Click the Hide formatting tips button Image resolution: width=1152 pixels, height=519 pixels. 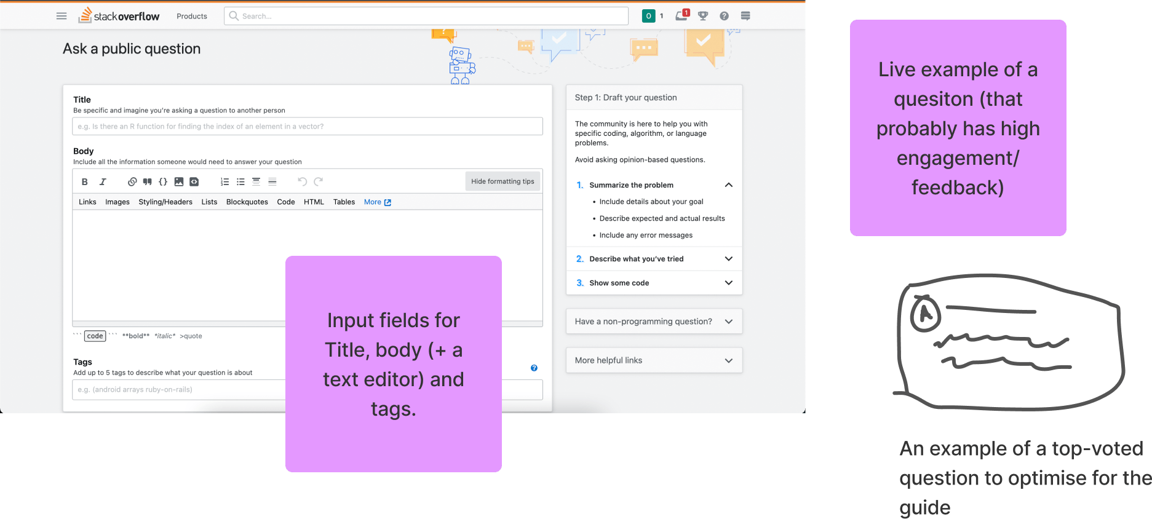click(x=503, y=181)
